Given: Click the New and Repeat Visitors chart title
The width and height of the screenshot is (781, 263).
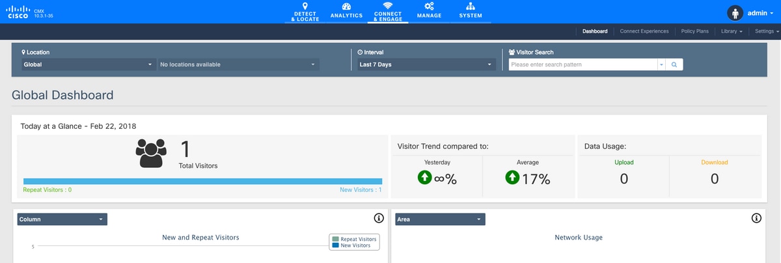Looking at the screenshot, I should coord(200,238).
